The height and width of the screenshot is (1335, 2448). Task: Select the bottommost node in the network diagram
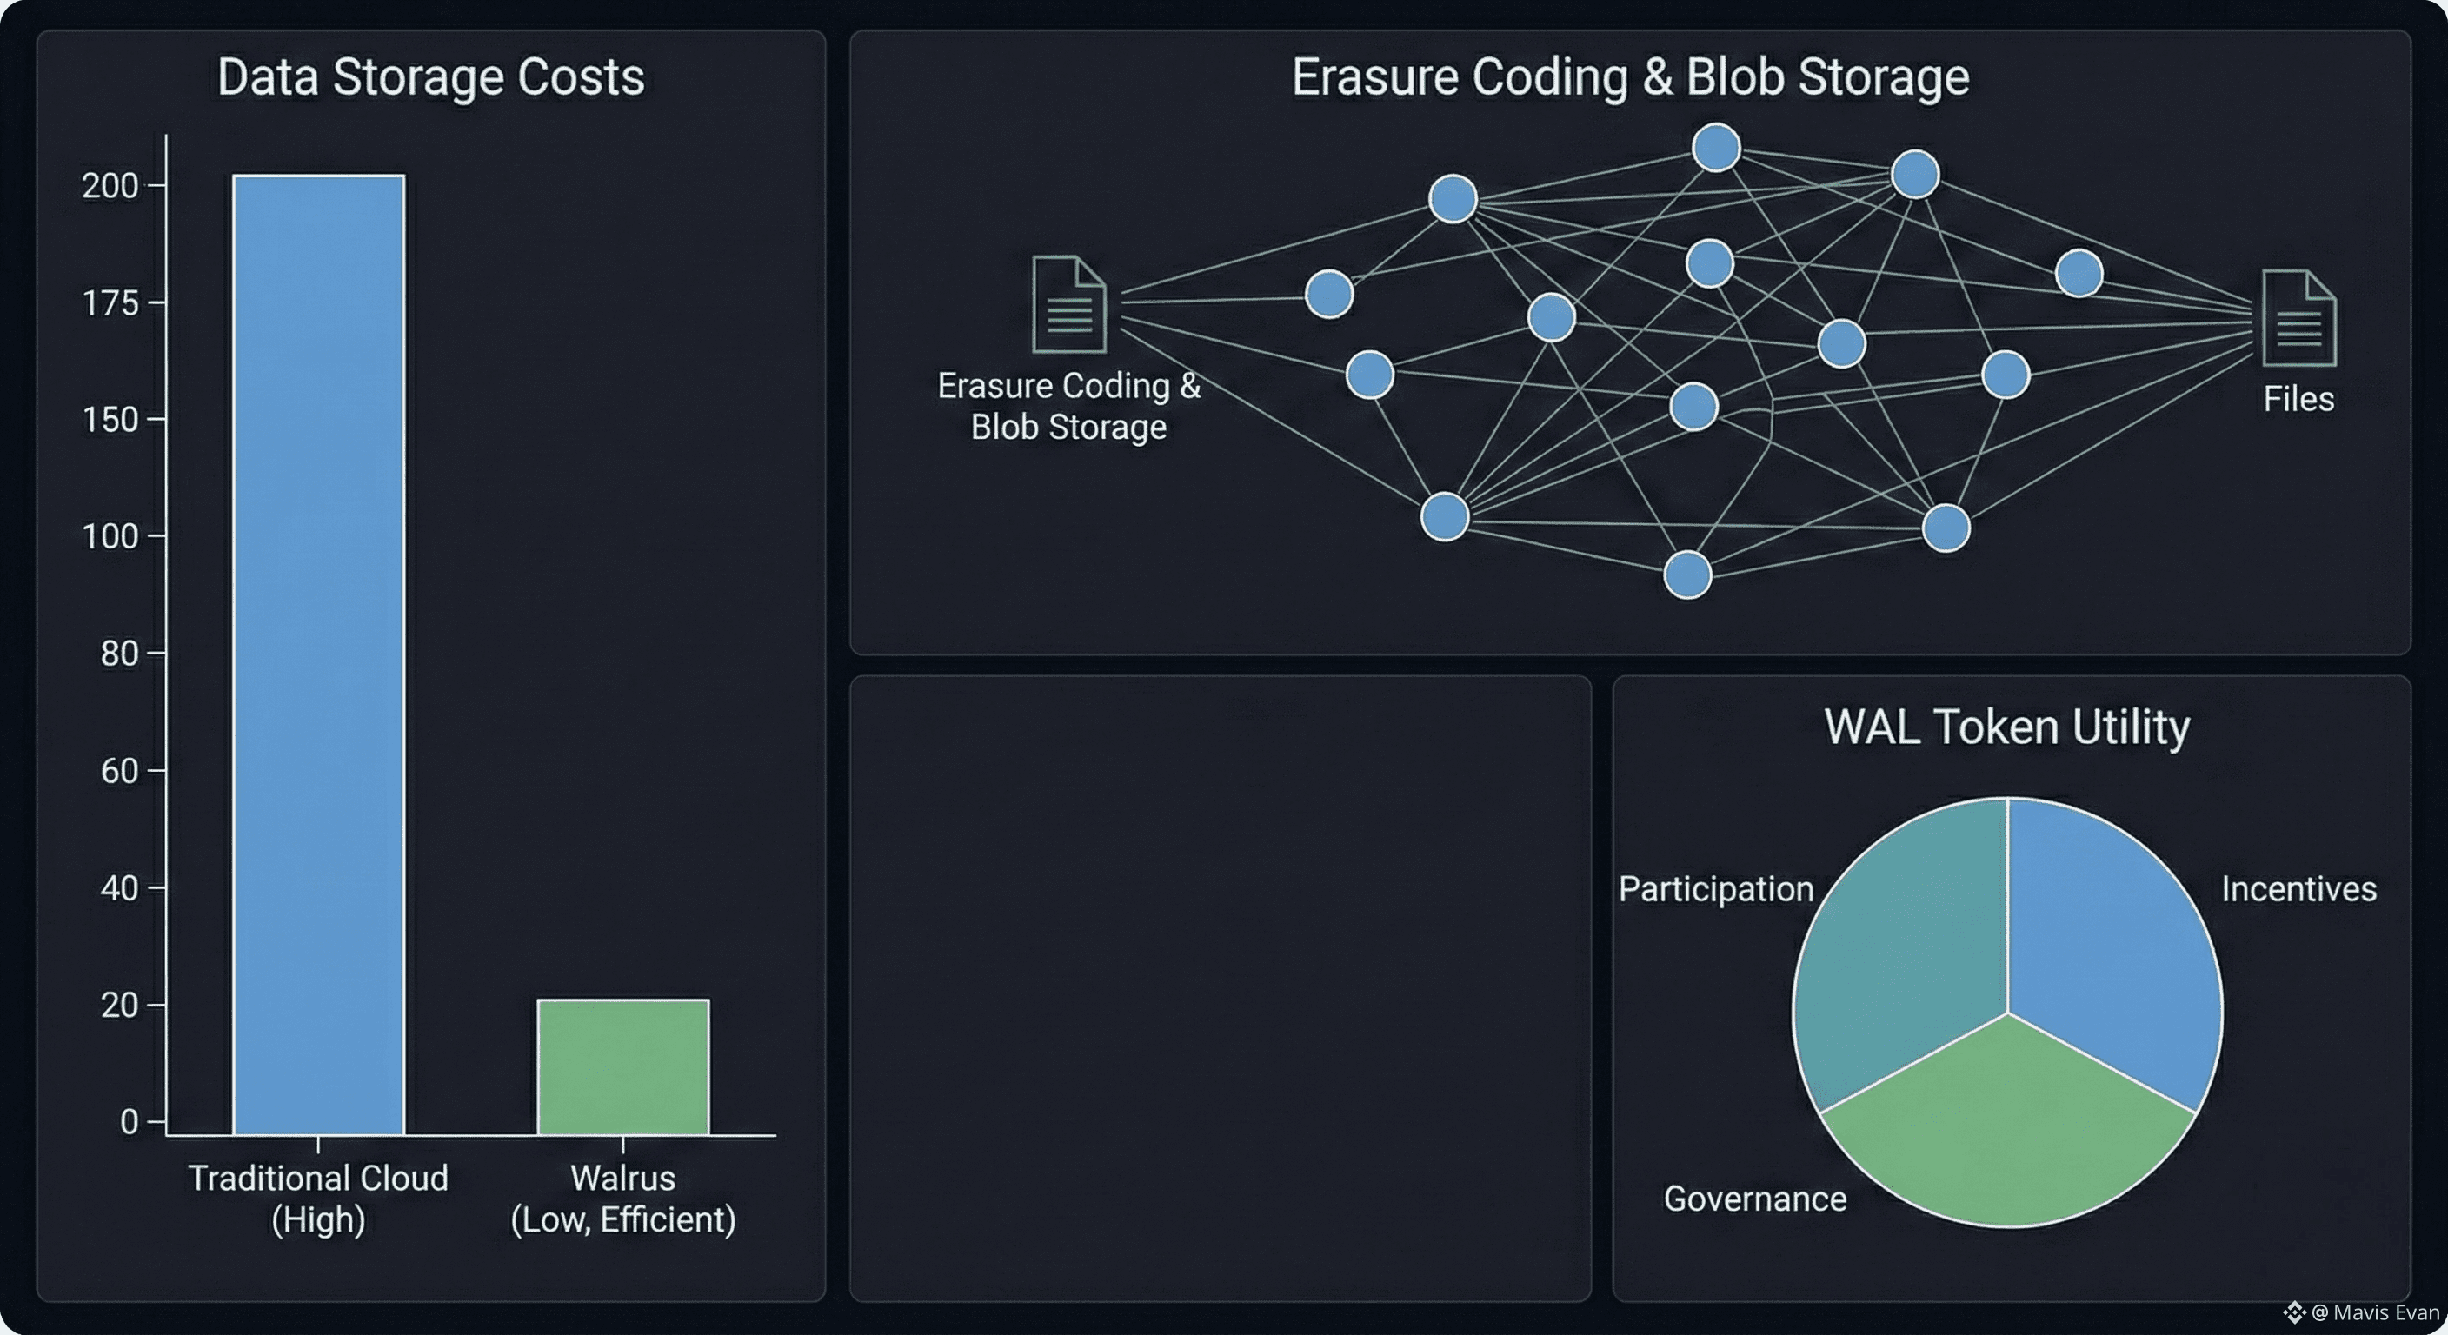point(1687,575)
